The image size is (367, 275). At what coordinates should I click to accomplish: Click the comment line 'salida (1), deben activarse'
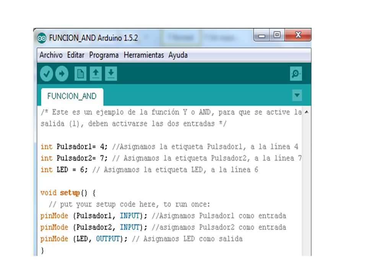click(x=133, y=124)
